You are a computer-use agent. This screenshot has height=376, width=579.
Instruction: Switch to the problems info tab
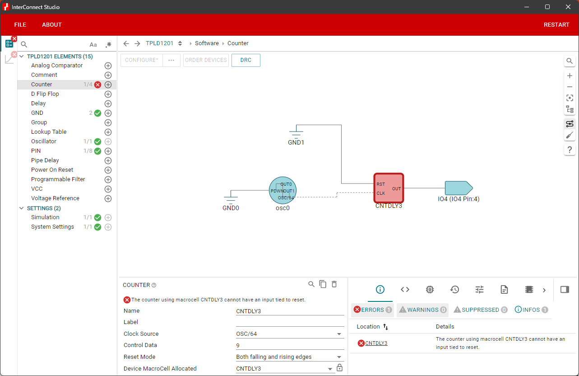(x=380, y=290)
